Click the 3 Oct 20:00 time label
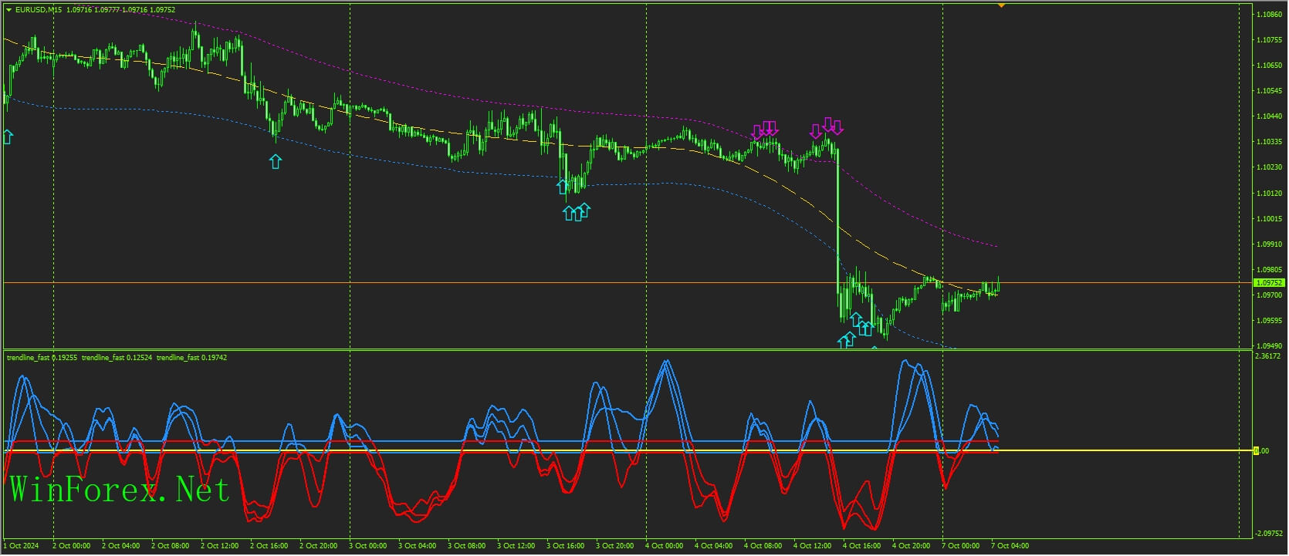 pyautogui.click(x=614, y=546)
